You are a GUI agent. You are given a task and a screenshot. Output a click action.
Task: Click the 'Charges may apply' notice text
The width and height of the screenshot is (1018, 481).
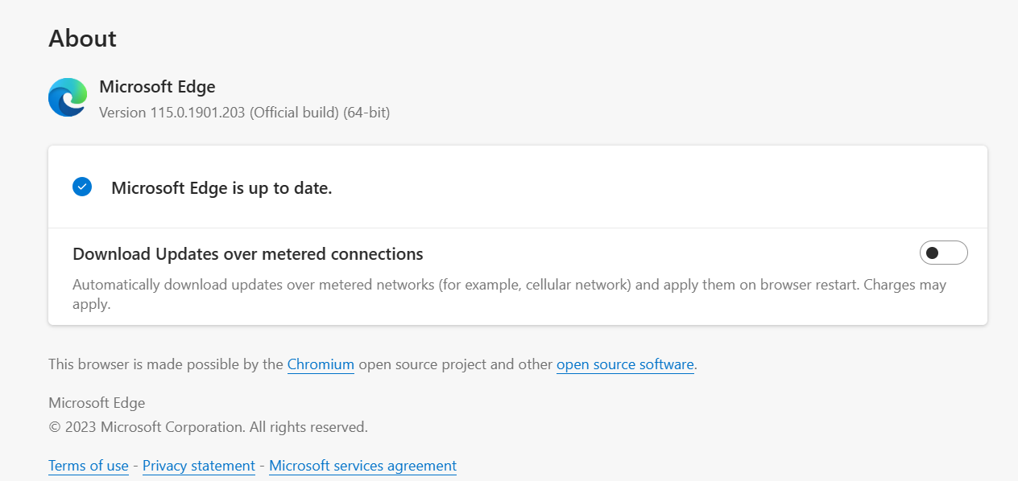coord(509,294)
